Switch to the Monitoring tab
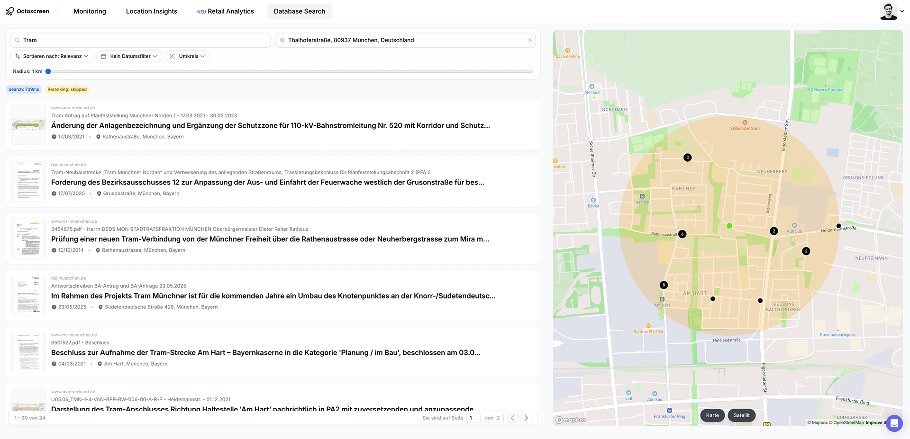The width and height of the screenshot is (910, 439). [x=90, y=11]
